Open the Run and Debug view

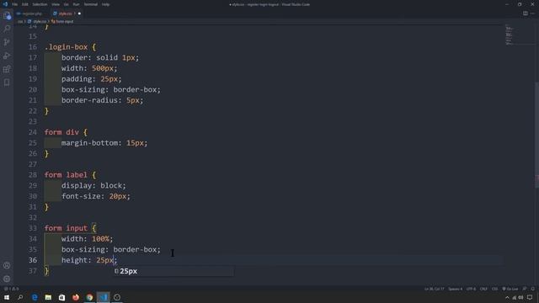tap(7, 56)
